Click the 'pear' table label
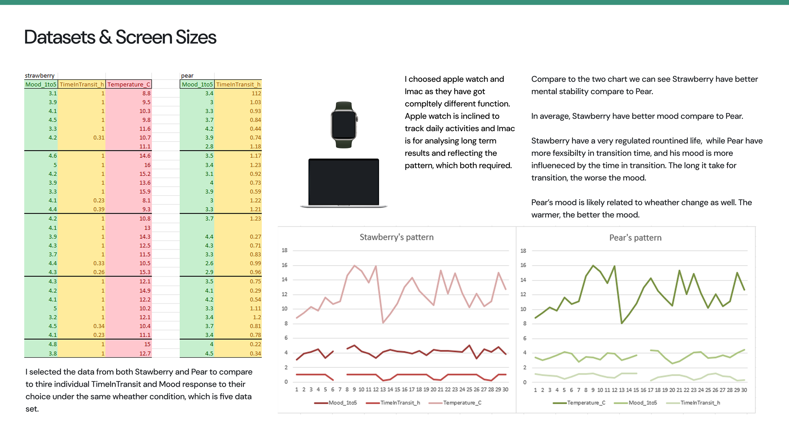Viewport: 789px width, 444px height. tap(187, 75)
